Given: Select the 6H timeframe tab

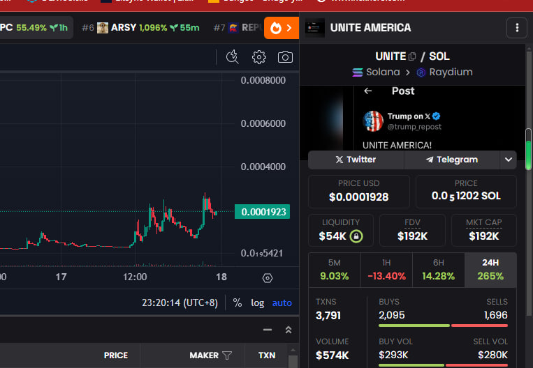Looking at the screenshot, I should (x=439, y=270).
